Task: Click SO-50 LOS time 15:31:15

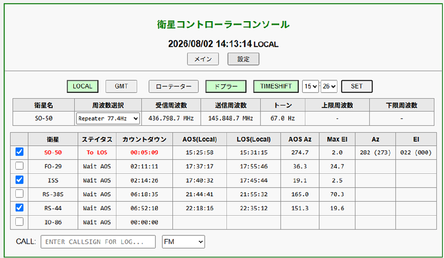Action: click(x=254, y=153)
